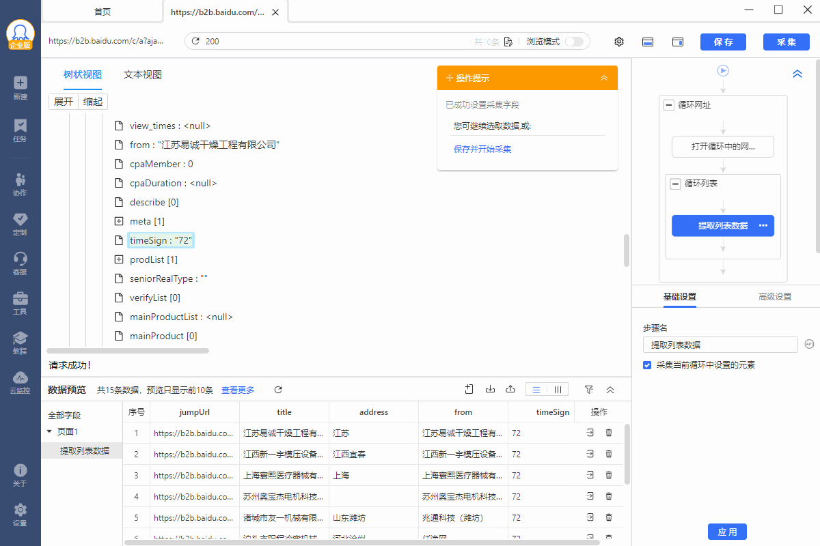
Task: Select the 高级设置 tab
Action: click(776, 297)
